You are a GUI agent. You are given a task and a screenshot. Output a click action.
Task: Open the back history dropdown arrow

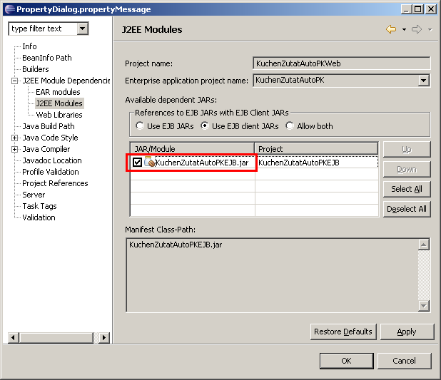tap(403, 30)
